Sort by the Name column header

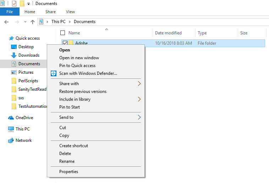[74, 33]
